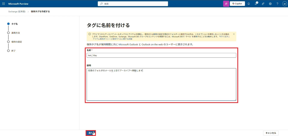The image size is (288, 136).
Task: Select the 保持の設定 wizard step
Action: coord(17,42)
